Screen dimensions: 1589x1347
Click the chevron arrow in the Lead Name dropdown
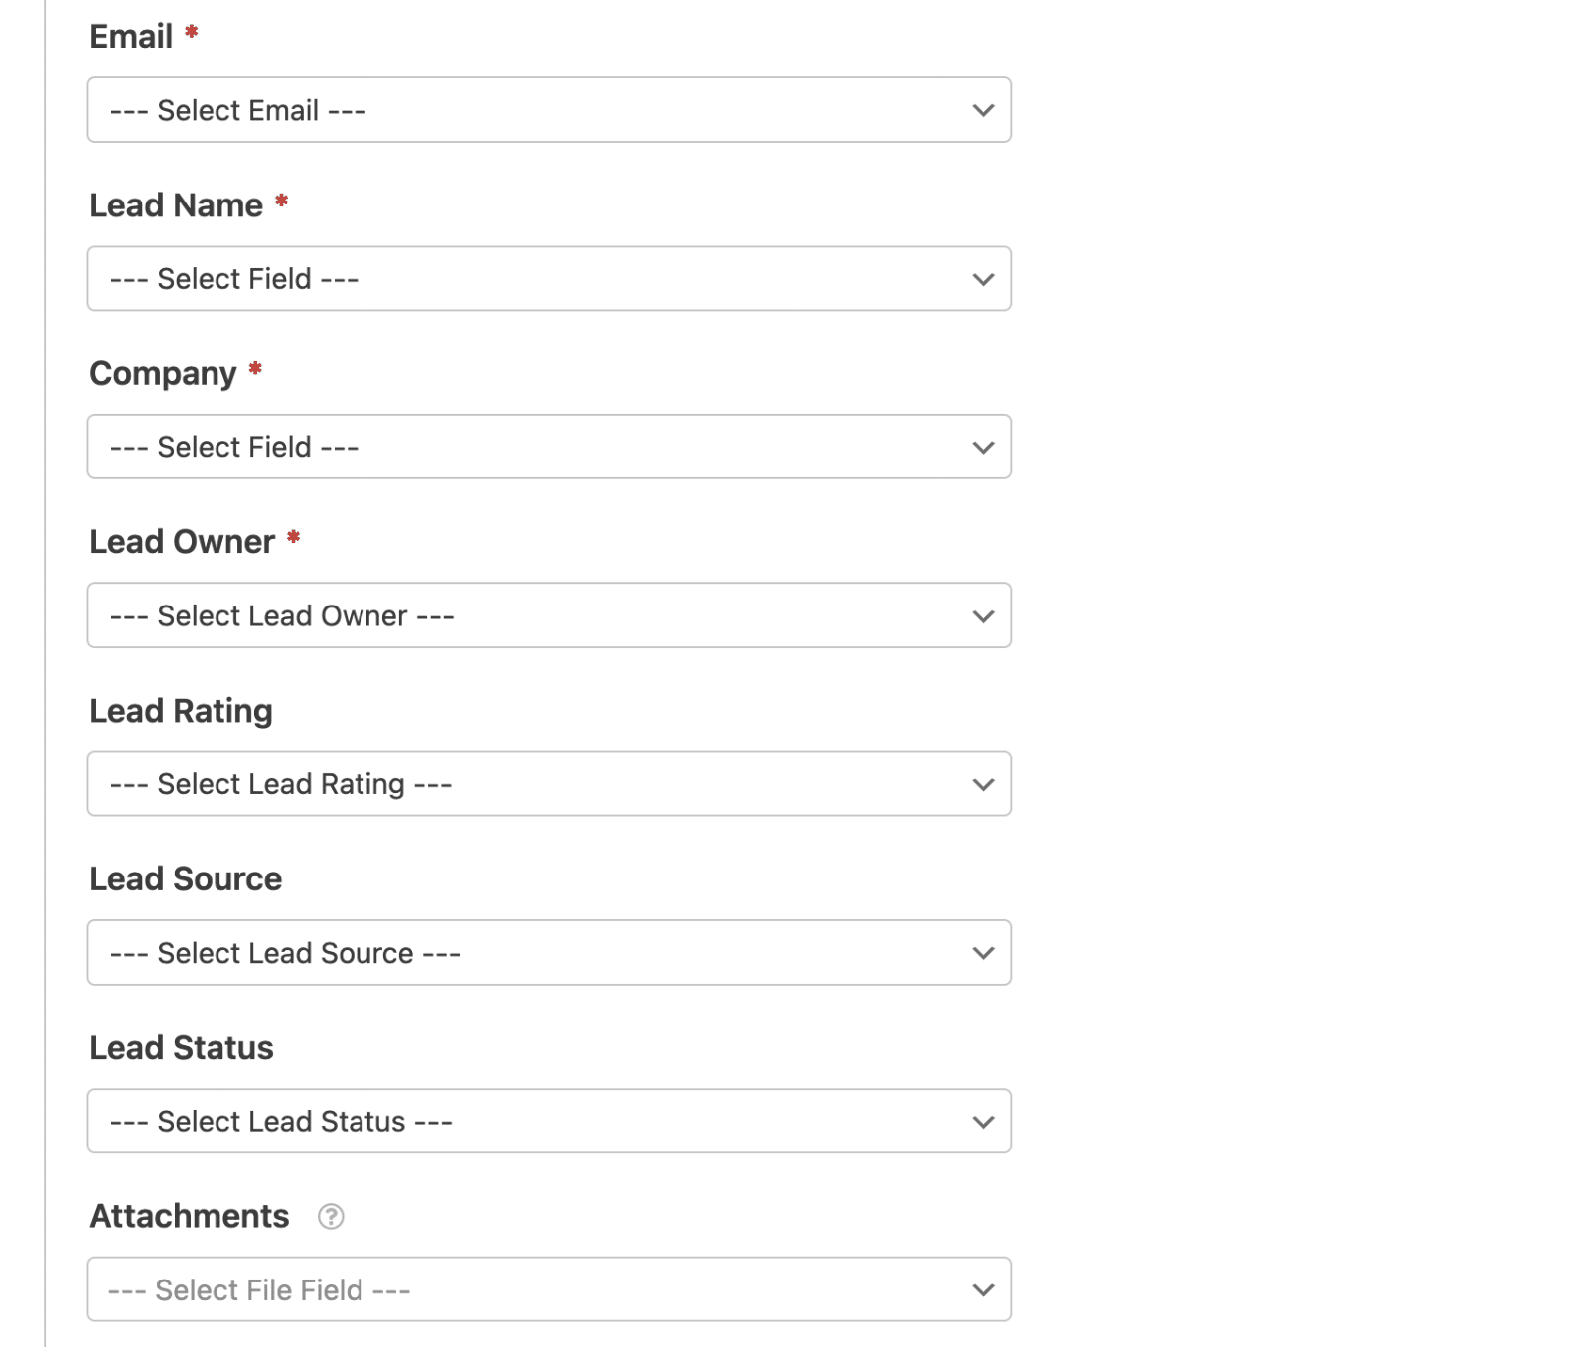click(x=983, y=279)
